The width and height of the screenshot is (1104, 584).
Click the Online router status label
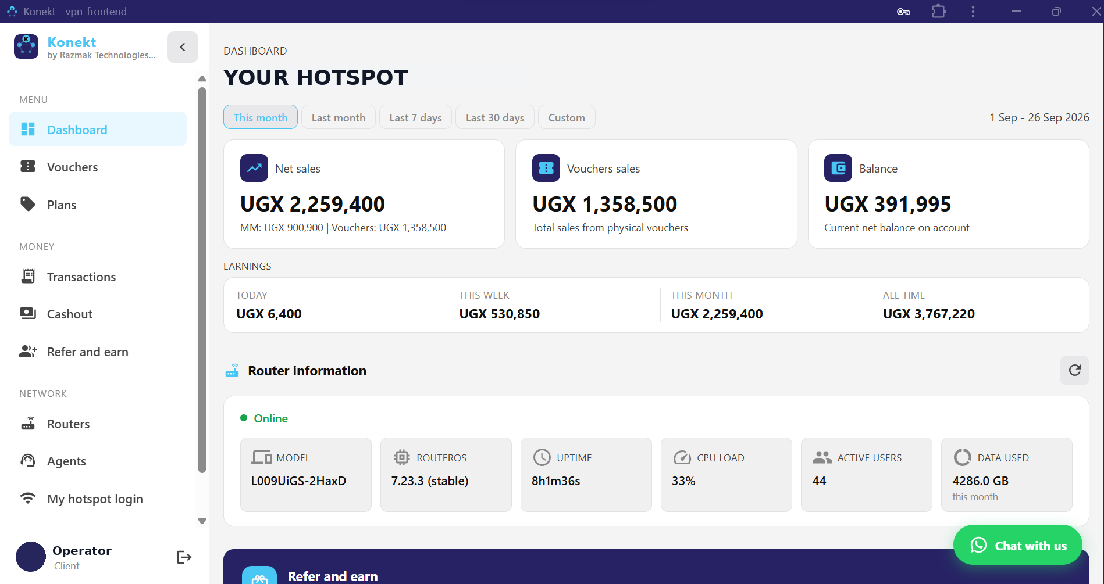click(270, 418)
